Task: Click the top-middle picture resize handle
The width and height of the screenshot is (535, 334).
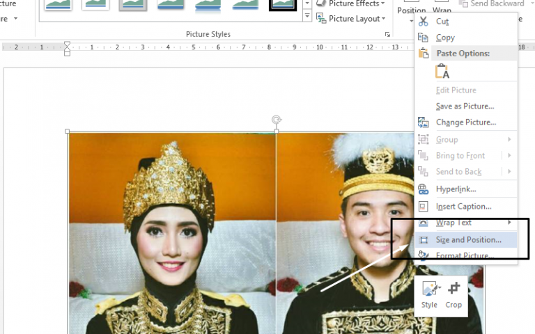Action: (277, 131)
